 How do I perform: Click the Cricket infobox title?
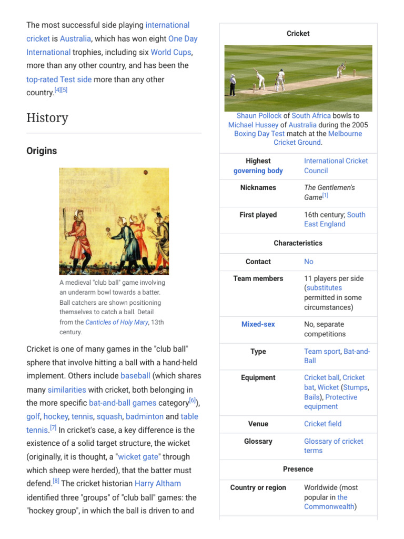298,33
